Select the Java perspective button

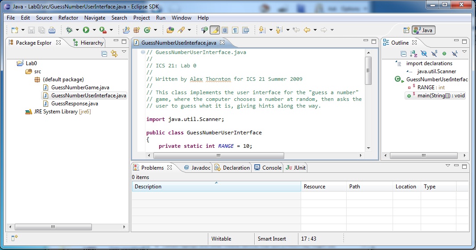(x=423, y=30)
